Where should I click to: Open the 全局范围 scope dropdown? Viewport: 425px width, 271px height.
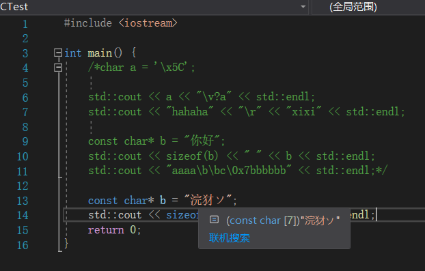pos(368,7)
